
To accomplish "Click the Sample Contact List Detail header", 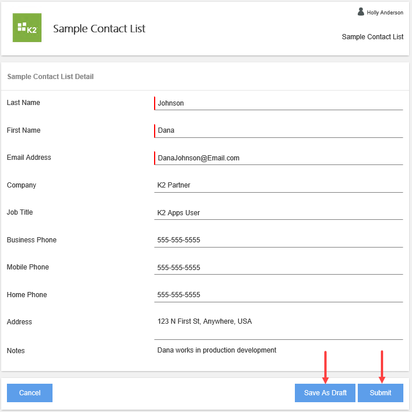I will click(50, 77).
